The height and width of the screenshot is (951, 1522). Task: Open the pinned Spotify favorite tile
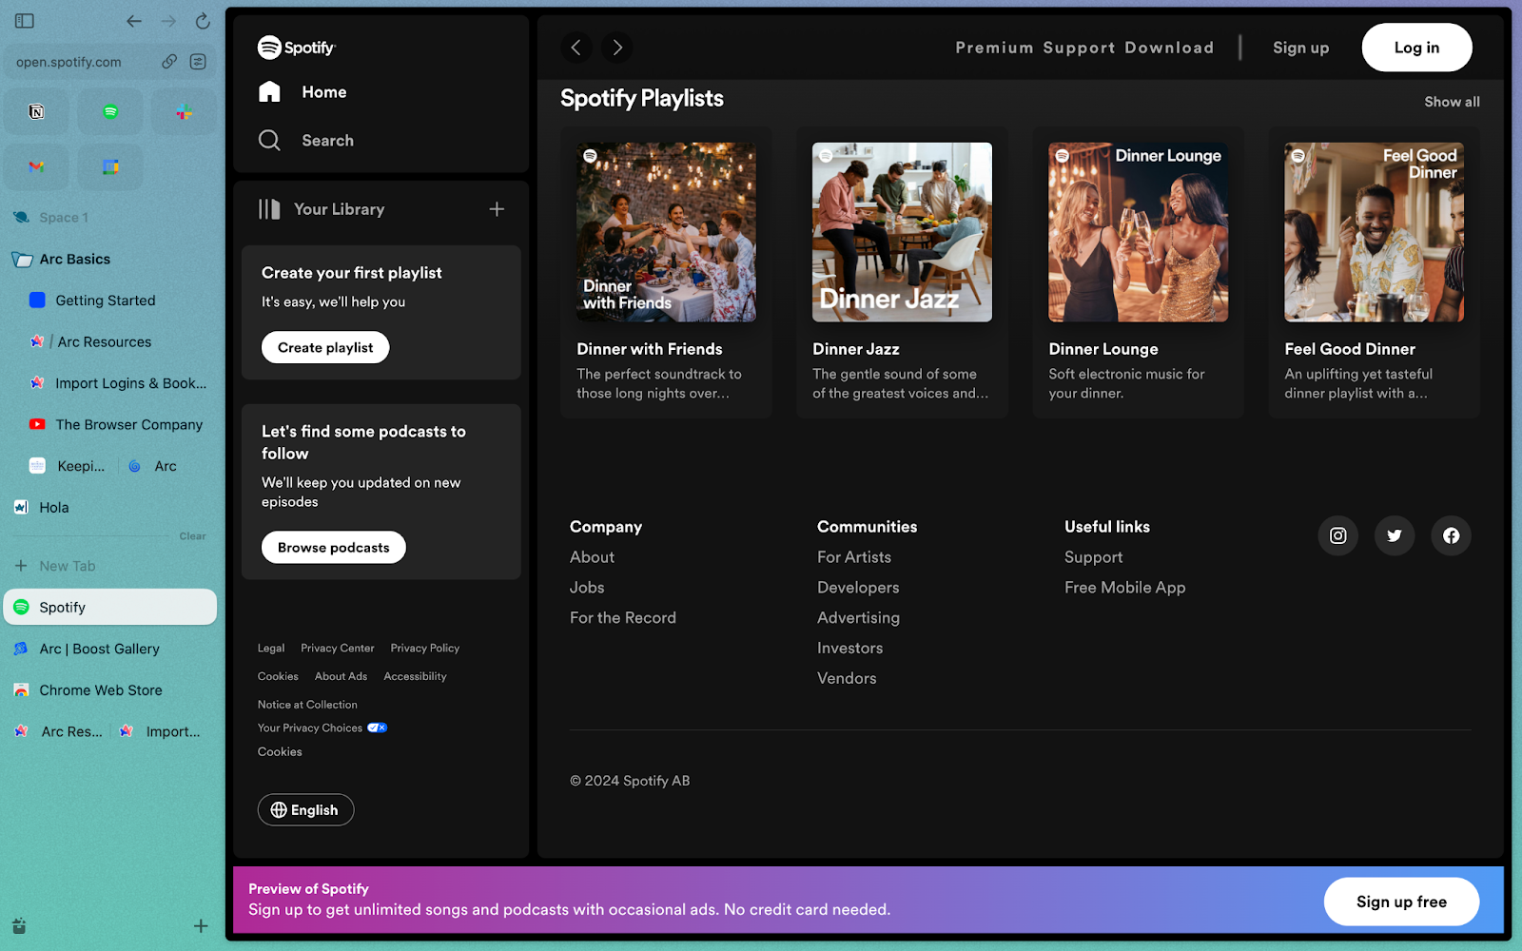(110, 112)
